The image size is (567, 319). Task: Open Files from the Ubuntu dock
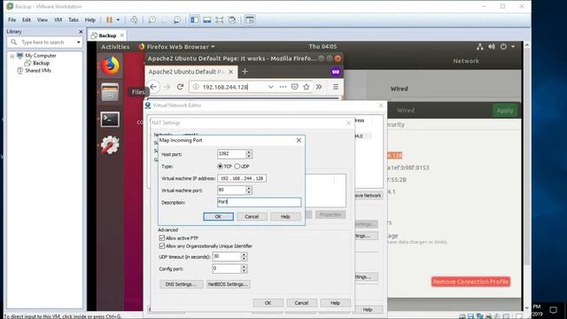110,92
